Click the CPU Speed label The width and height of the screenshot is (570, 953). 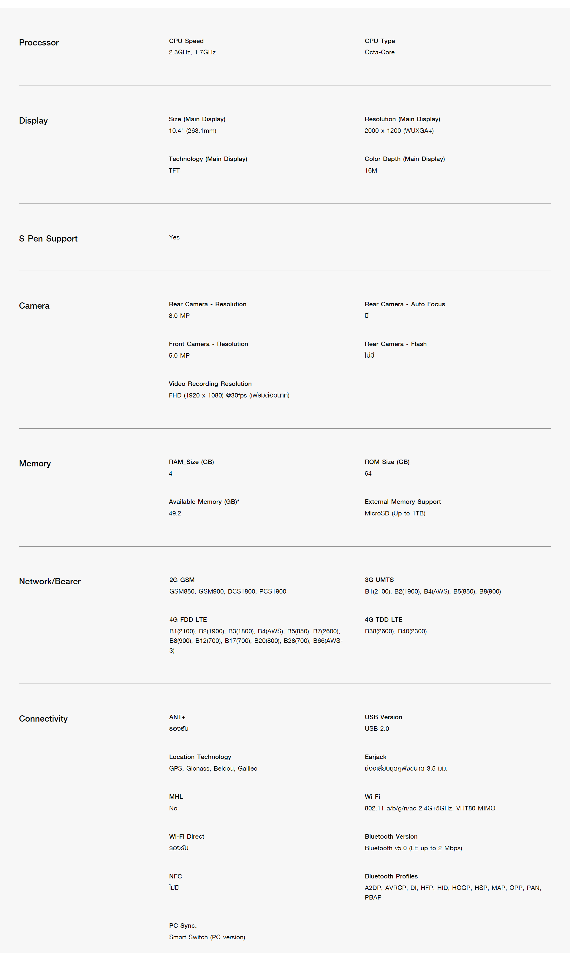186,41
